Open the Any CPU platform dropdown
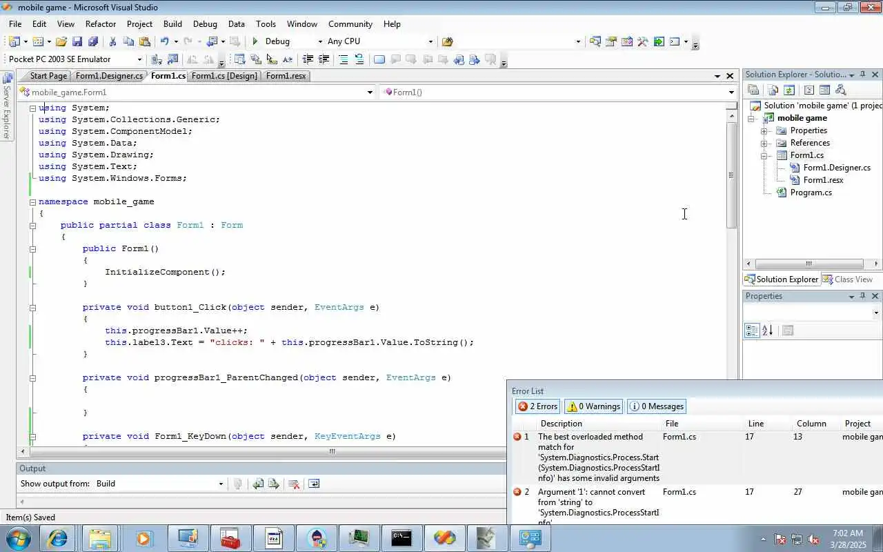Viewport: 883px width, 552px height. [430, 41]
